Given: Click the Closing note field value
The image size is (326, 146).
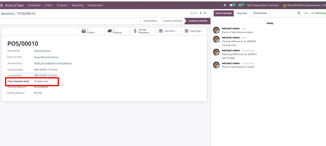Looking at the screenshot, I should click(x=41, y=81).
